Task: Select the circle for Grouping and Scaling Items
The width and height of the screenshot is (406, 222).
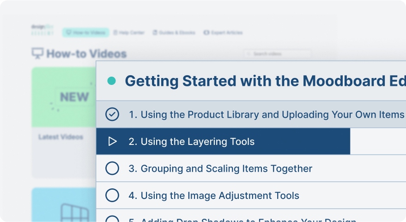Action: (112, 168)
